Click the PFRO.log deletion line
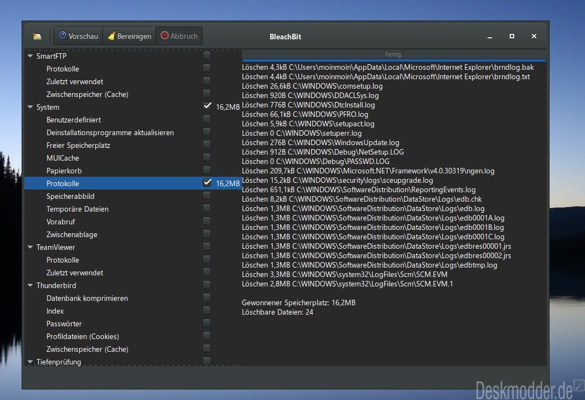 [305, 115]
